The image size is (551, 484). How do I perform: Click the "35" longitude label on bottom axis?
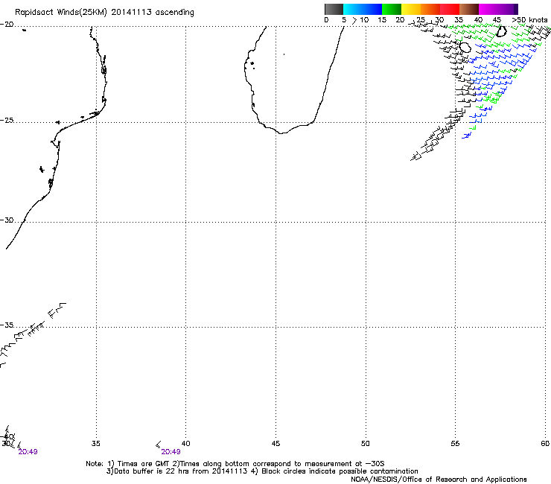pyautogui.click(x=96, y=444)
